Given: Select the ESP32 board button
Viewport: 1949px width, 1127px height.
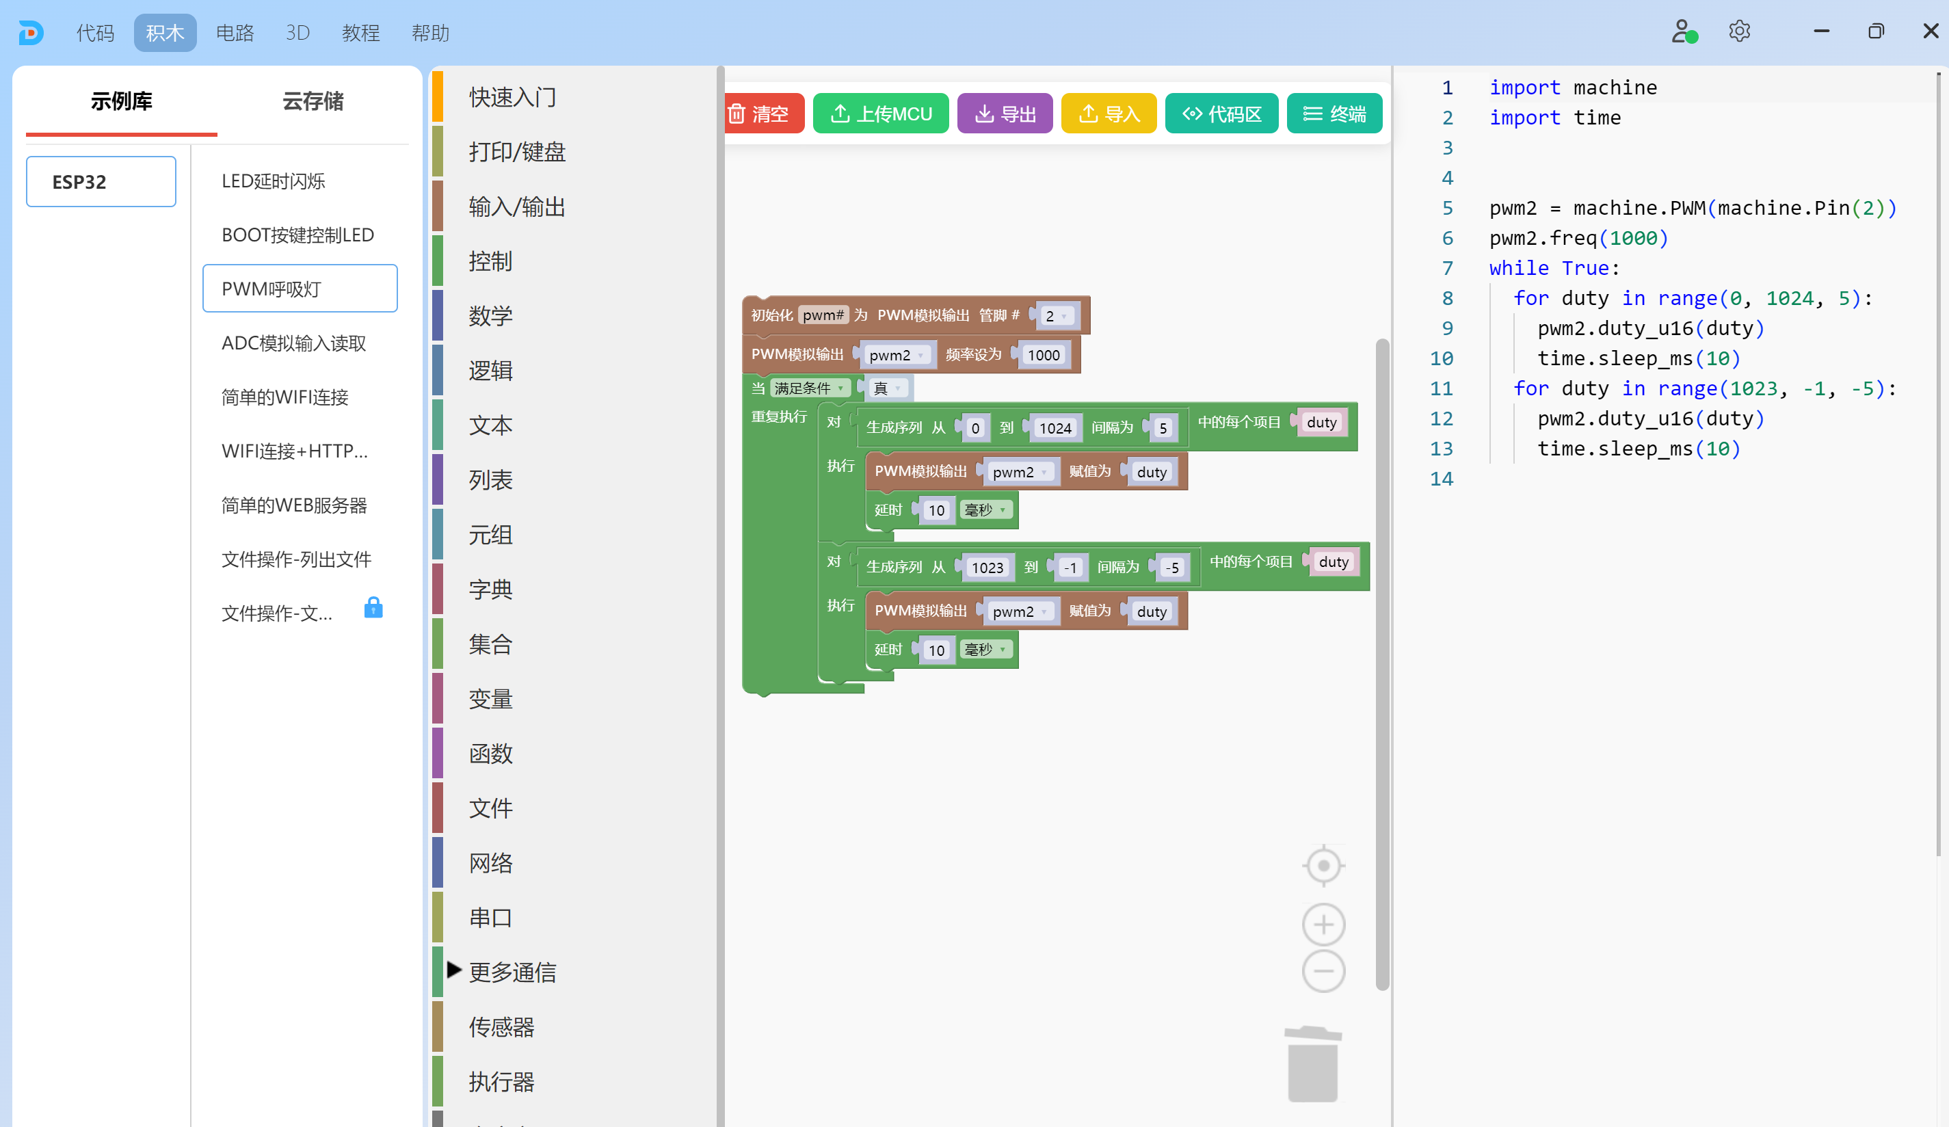Looking at the screenshot, I should tap(101, 182).
